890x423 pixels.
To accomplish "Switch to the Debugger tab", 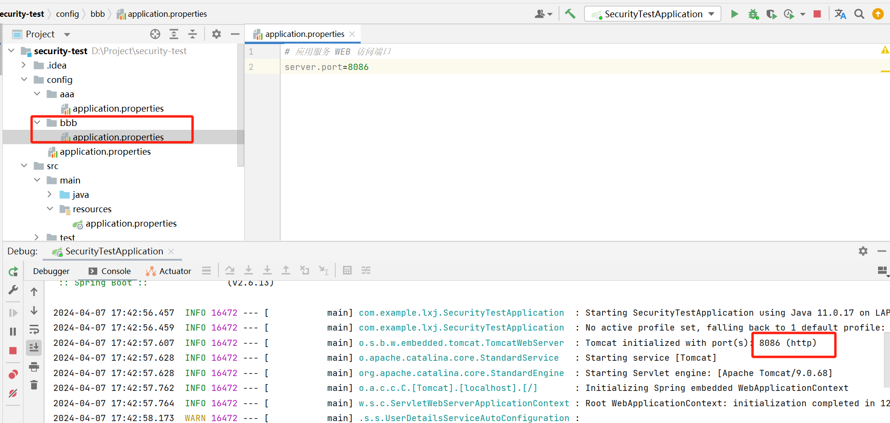I will point(51,271).
